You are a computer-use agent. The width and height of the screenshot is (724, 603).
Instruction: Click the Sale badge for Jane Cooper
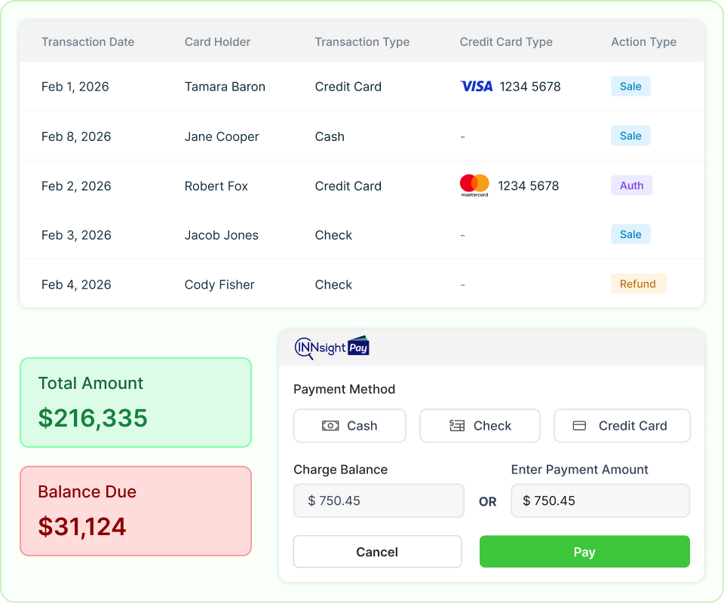point(630,136)
